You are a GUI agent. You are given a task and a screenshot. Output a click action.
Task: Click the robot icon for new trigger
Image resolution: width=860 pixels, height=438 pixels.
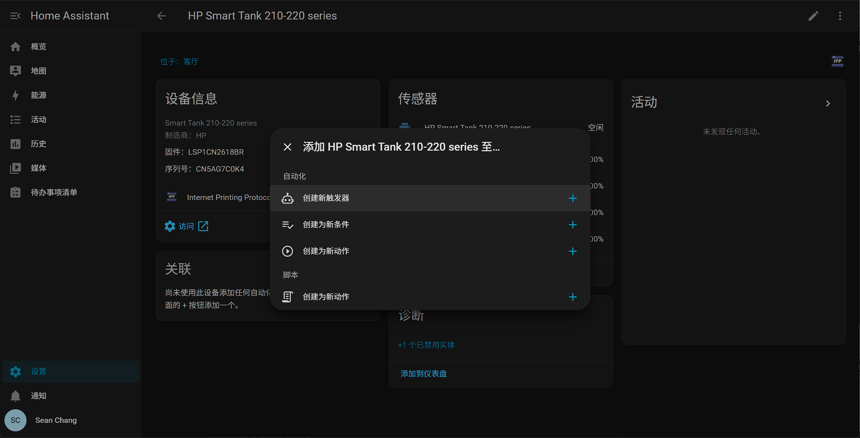click(x=288, y=198)
